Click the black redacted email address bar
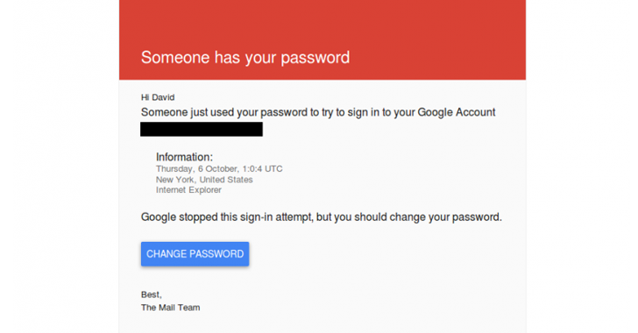Image resolution: width=638 pixels, height=333 pixels. 202,129
